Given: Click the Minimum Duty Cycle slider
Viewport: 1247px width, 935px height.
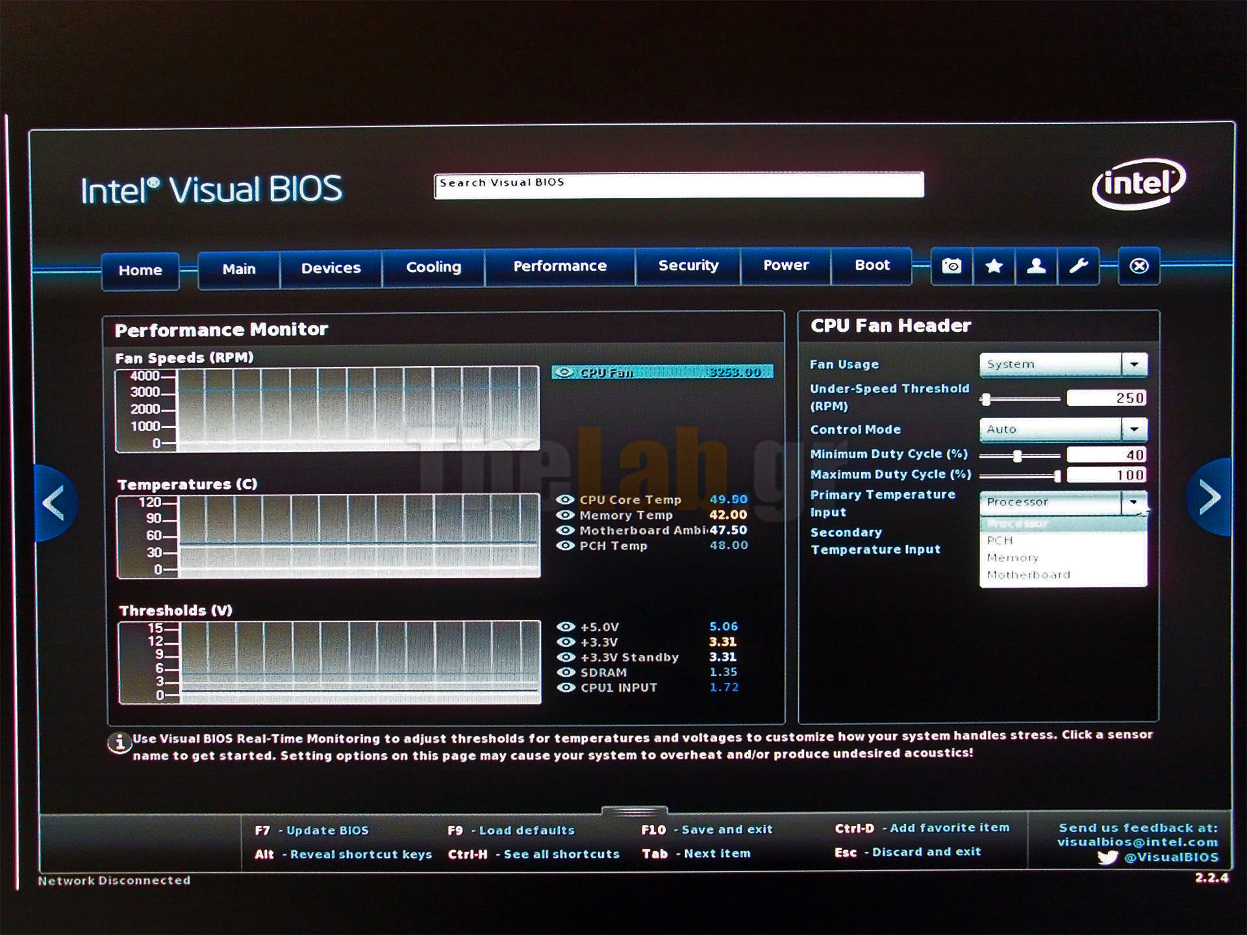Looking at the screenshot, I should (1018, 456).
